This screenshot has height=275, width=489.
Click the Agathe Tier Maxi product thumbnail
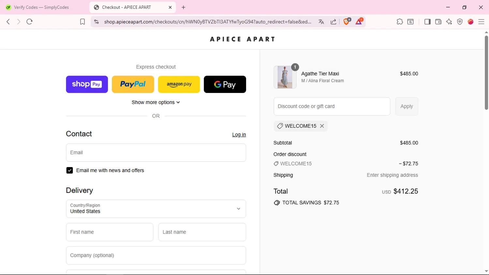point(285,77)
